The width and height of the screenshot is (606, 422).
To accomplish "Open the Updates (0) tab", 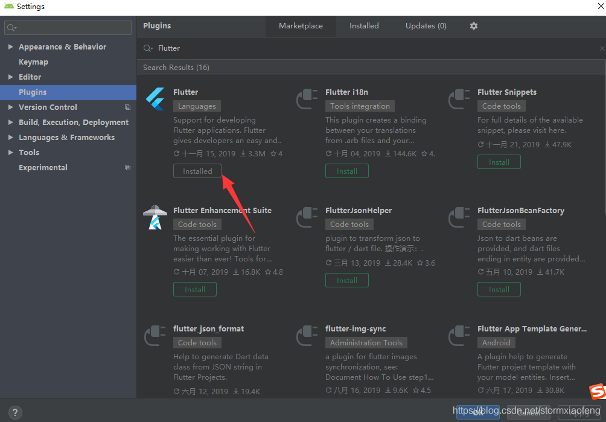I will click(426, 26).
